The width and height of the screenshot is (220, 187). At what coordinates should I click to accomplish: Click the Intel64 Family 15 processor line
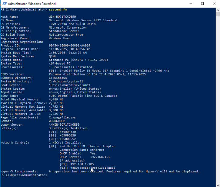click(x=109, y=71)
